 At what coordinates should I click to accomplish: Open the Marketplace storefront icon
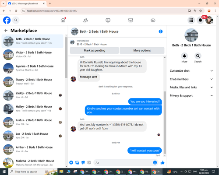(131, 20)
